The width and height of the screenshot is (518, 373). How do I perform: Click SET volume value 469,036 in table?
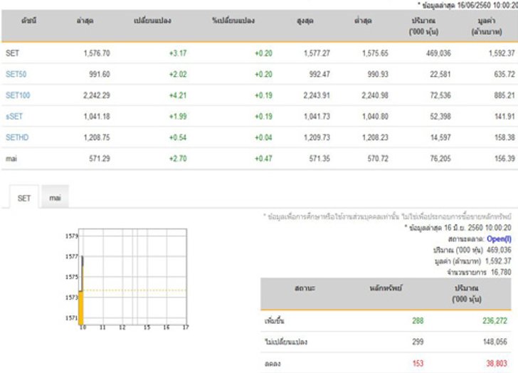pos(438,53)
